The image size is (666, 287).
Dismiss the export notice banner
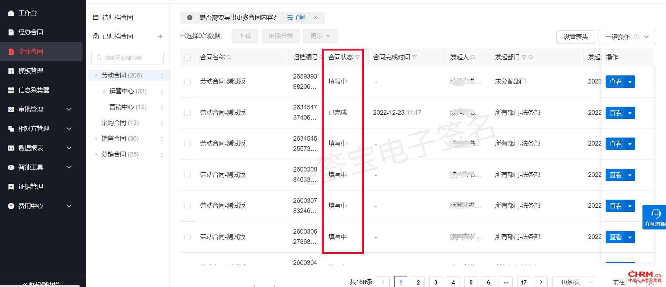[316, 18]
